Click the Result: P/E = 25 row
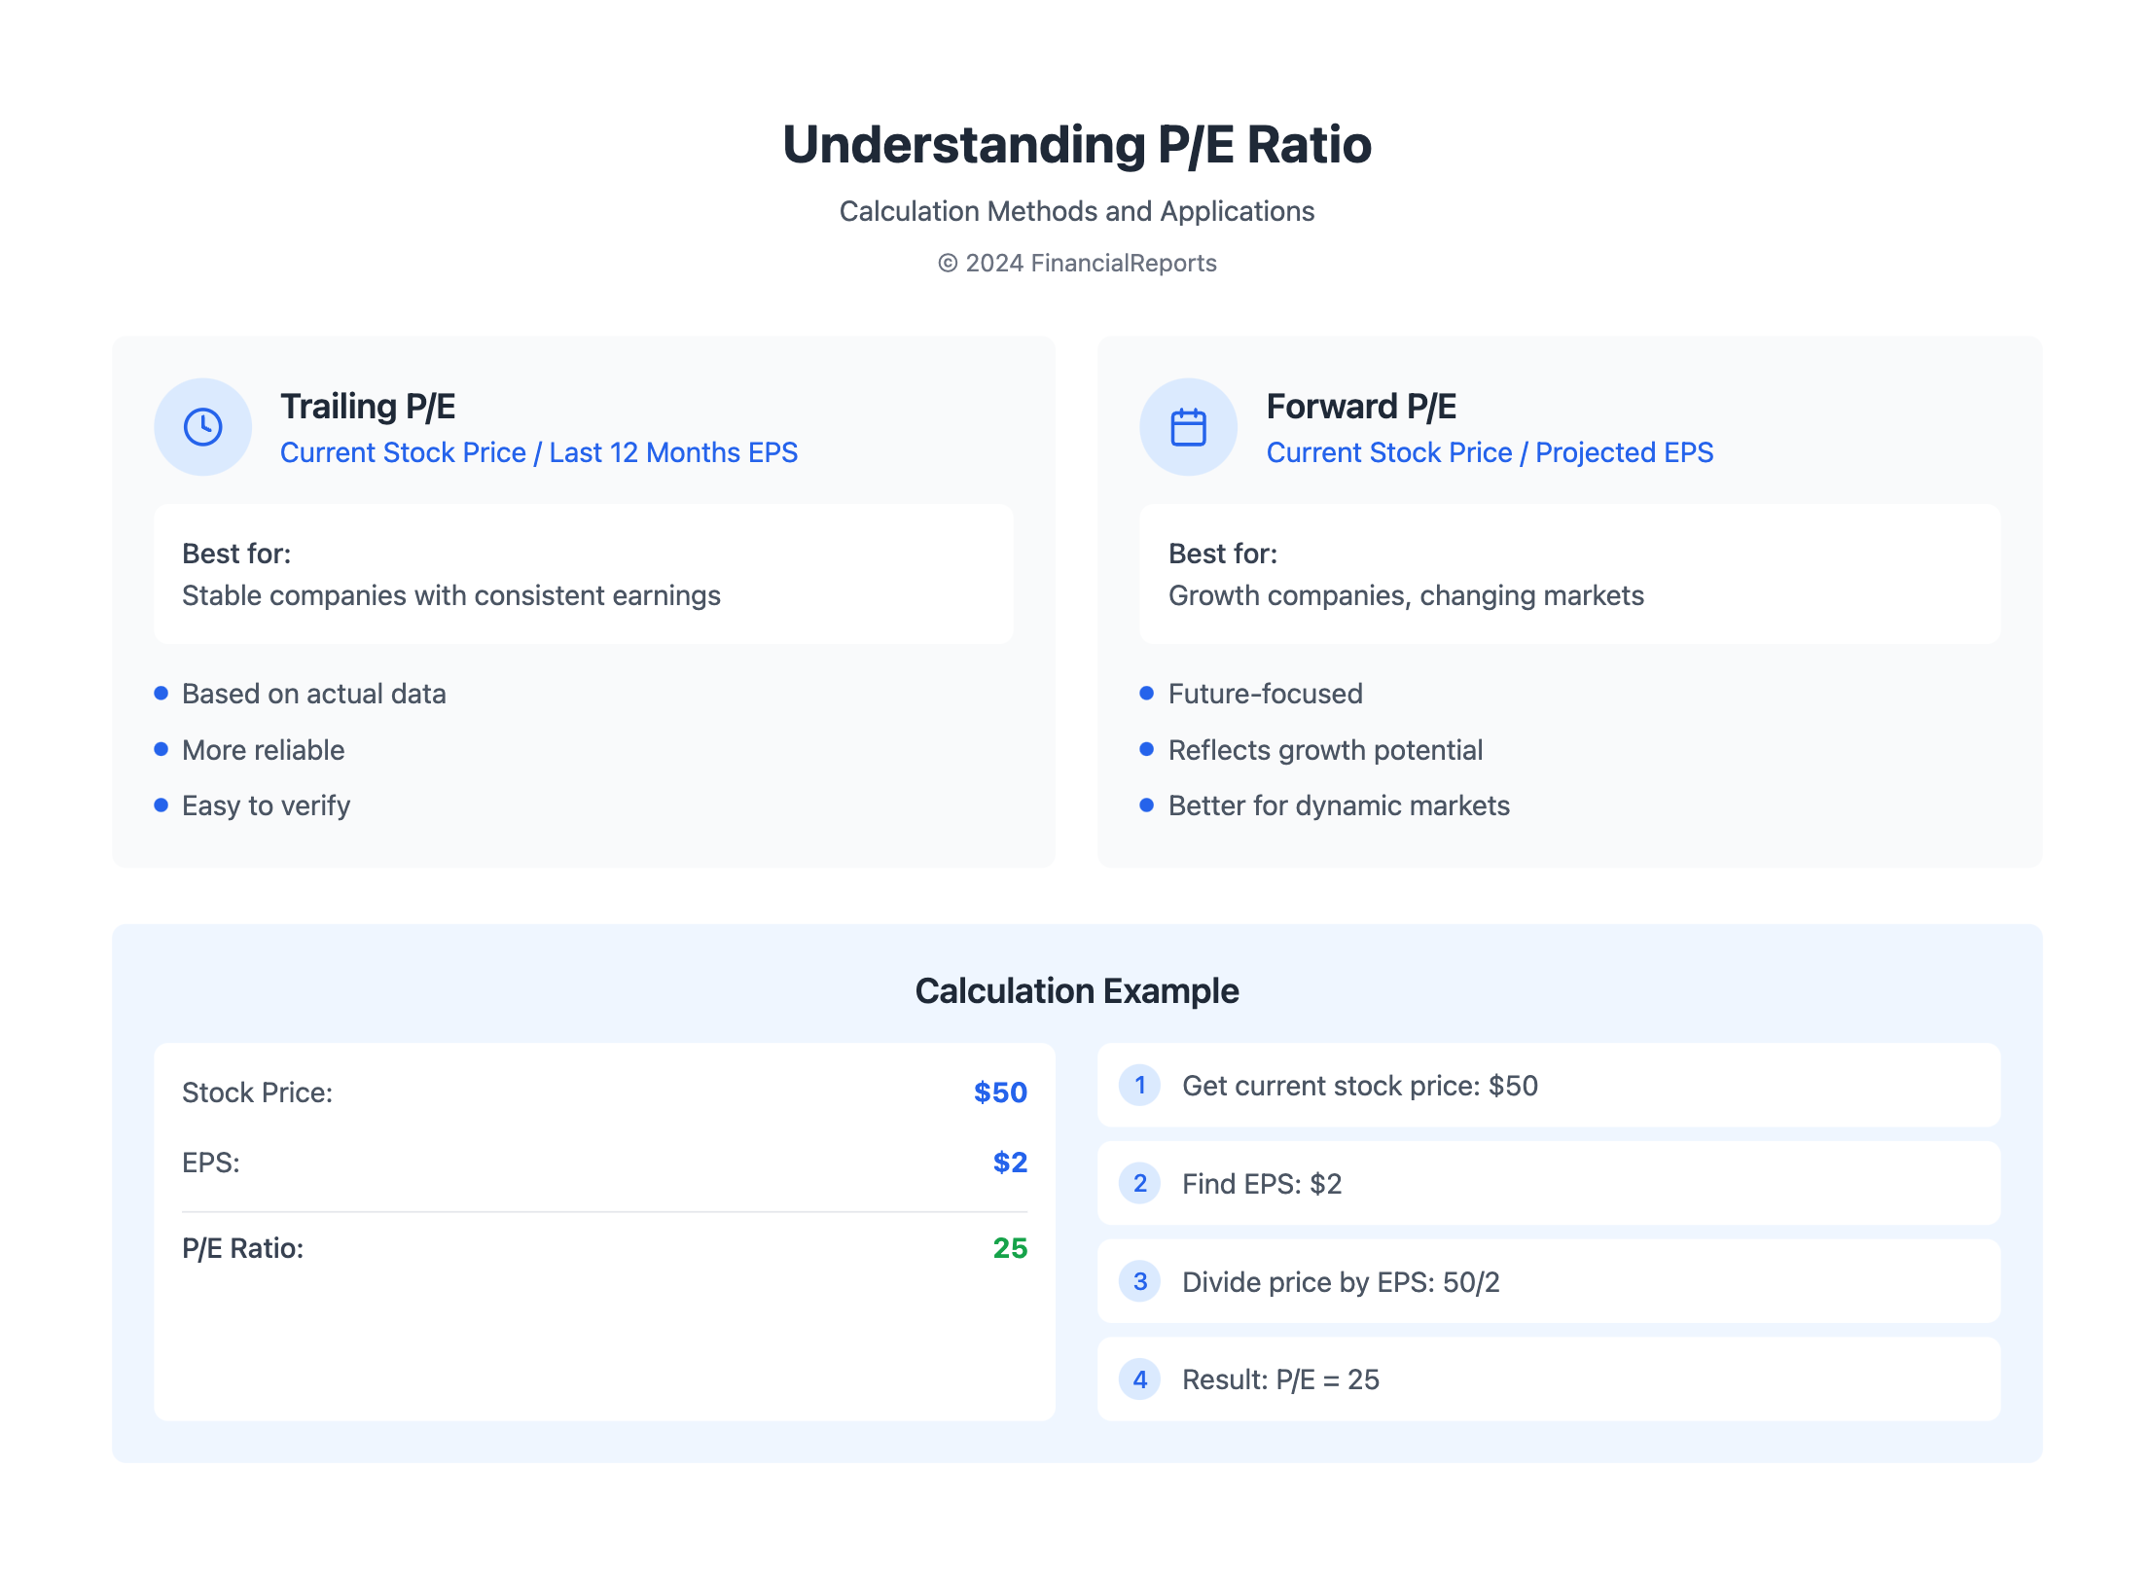Screen dimensions: 2155x1575 tap(1280, 1379)
